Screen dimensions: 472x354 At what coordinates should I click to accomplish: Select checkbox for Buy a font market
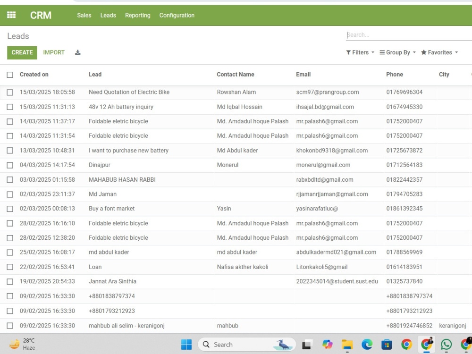click(x=10, y=209)
